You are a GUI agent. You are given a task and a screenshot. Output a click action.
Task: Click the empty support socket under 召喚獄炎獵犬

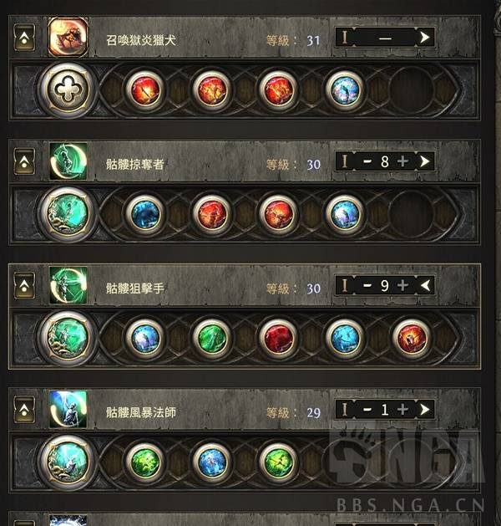point(412,89)
